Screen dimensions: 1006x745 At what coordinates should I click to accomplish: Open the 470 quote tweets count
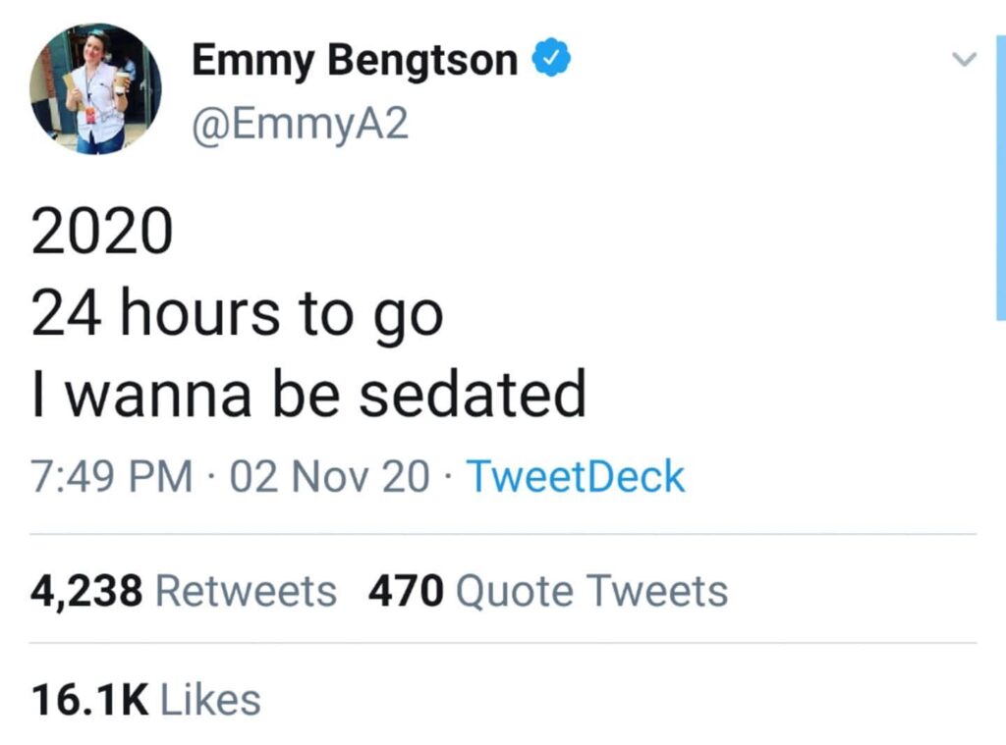pos(407,591)
